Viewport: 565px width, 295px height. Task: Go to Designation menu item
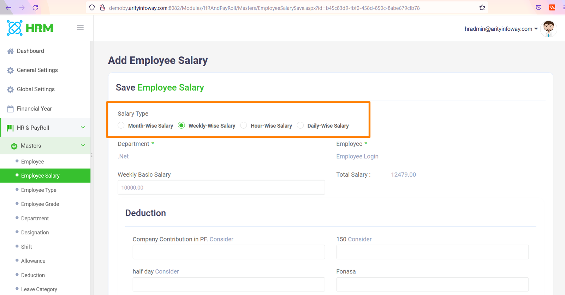pyautogui.click(x=35, y=233)
